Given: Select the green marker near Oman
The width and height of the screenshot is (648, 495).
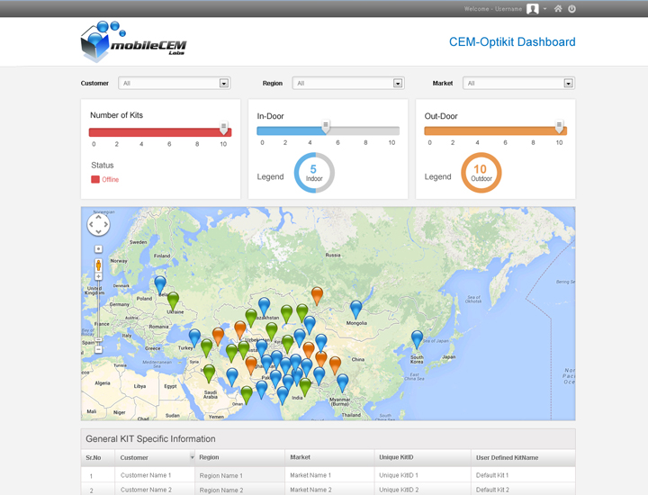Looking at the screenshot, I should coord(247,395).
